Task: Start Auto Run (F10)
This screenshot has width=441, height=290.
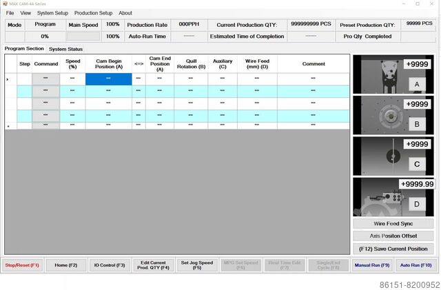Action: tap(416, 265)
